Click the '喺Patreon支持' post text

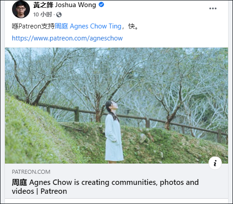(33, 26)
